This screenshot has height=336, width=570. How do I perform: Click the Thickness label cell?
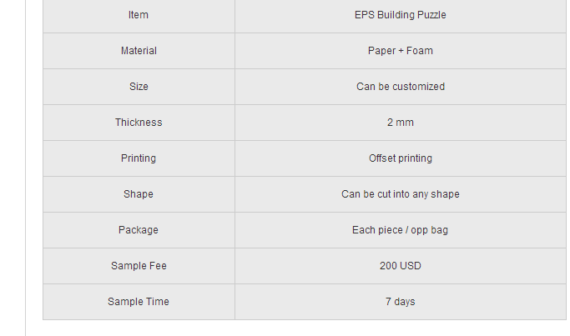click(139, 123)
